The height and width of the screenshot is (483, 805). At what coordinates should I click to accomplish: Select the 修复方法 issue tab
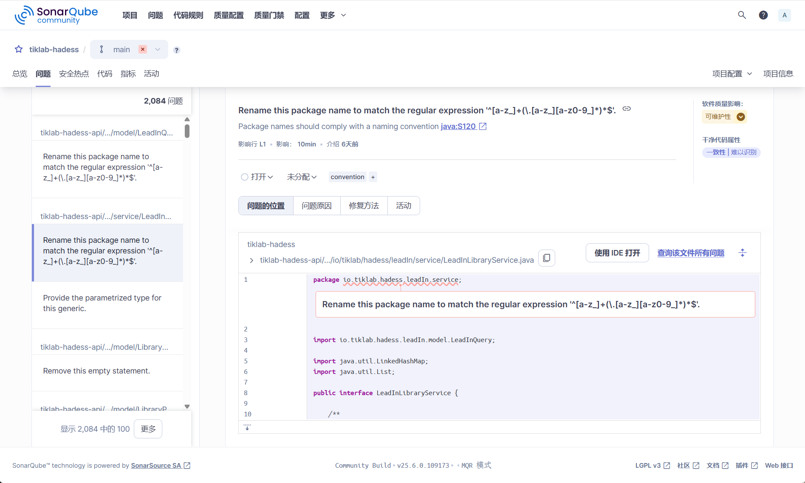pos(364,206)
